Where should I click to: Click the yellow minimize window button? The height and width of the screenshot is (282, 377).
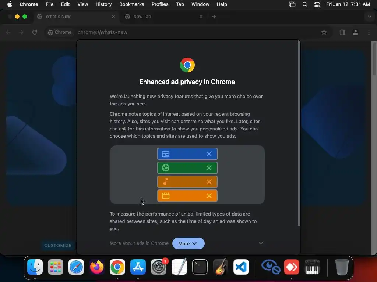pos(17,17)
